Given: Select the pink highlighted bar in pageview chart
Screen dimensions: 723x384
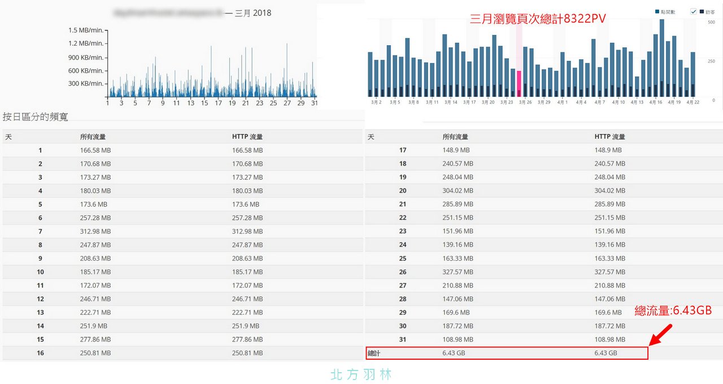Looking at the screenshot, I should (519, 83).
